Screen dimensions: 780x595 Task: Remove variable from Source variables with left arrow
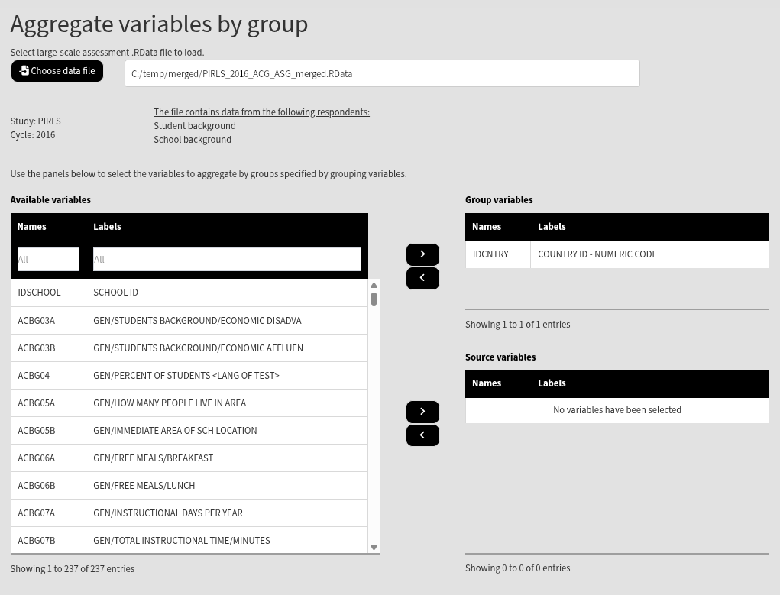pos(422,435)
